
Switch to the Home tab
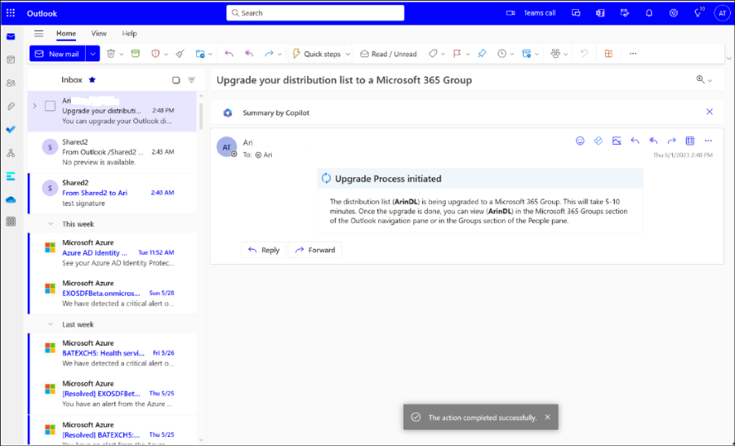pyautogui.click(x=66, y=33)
